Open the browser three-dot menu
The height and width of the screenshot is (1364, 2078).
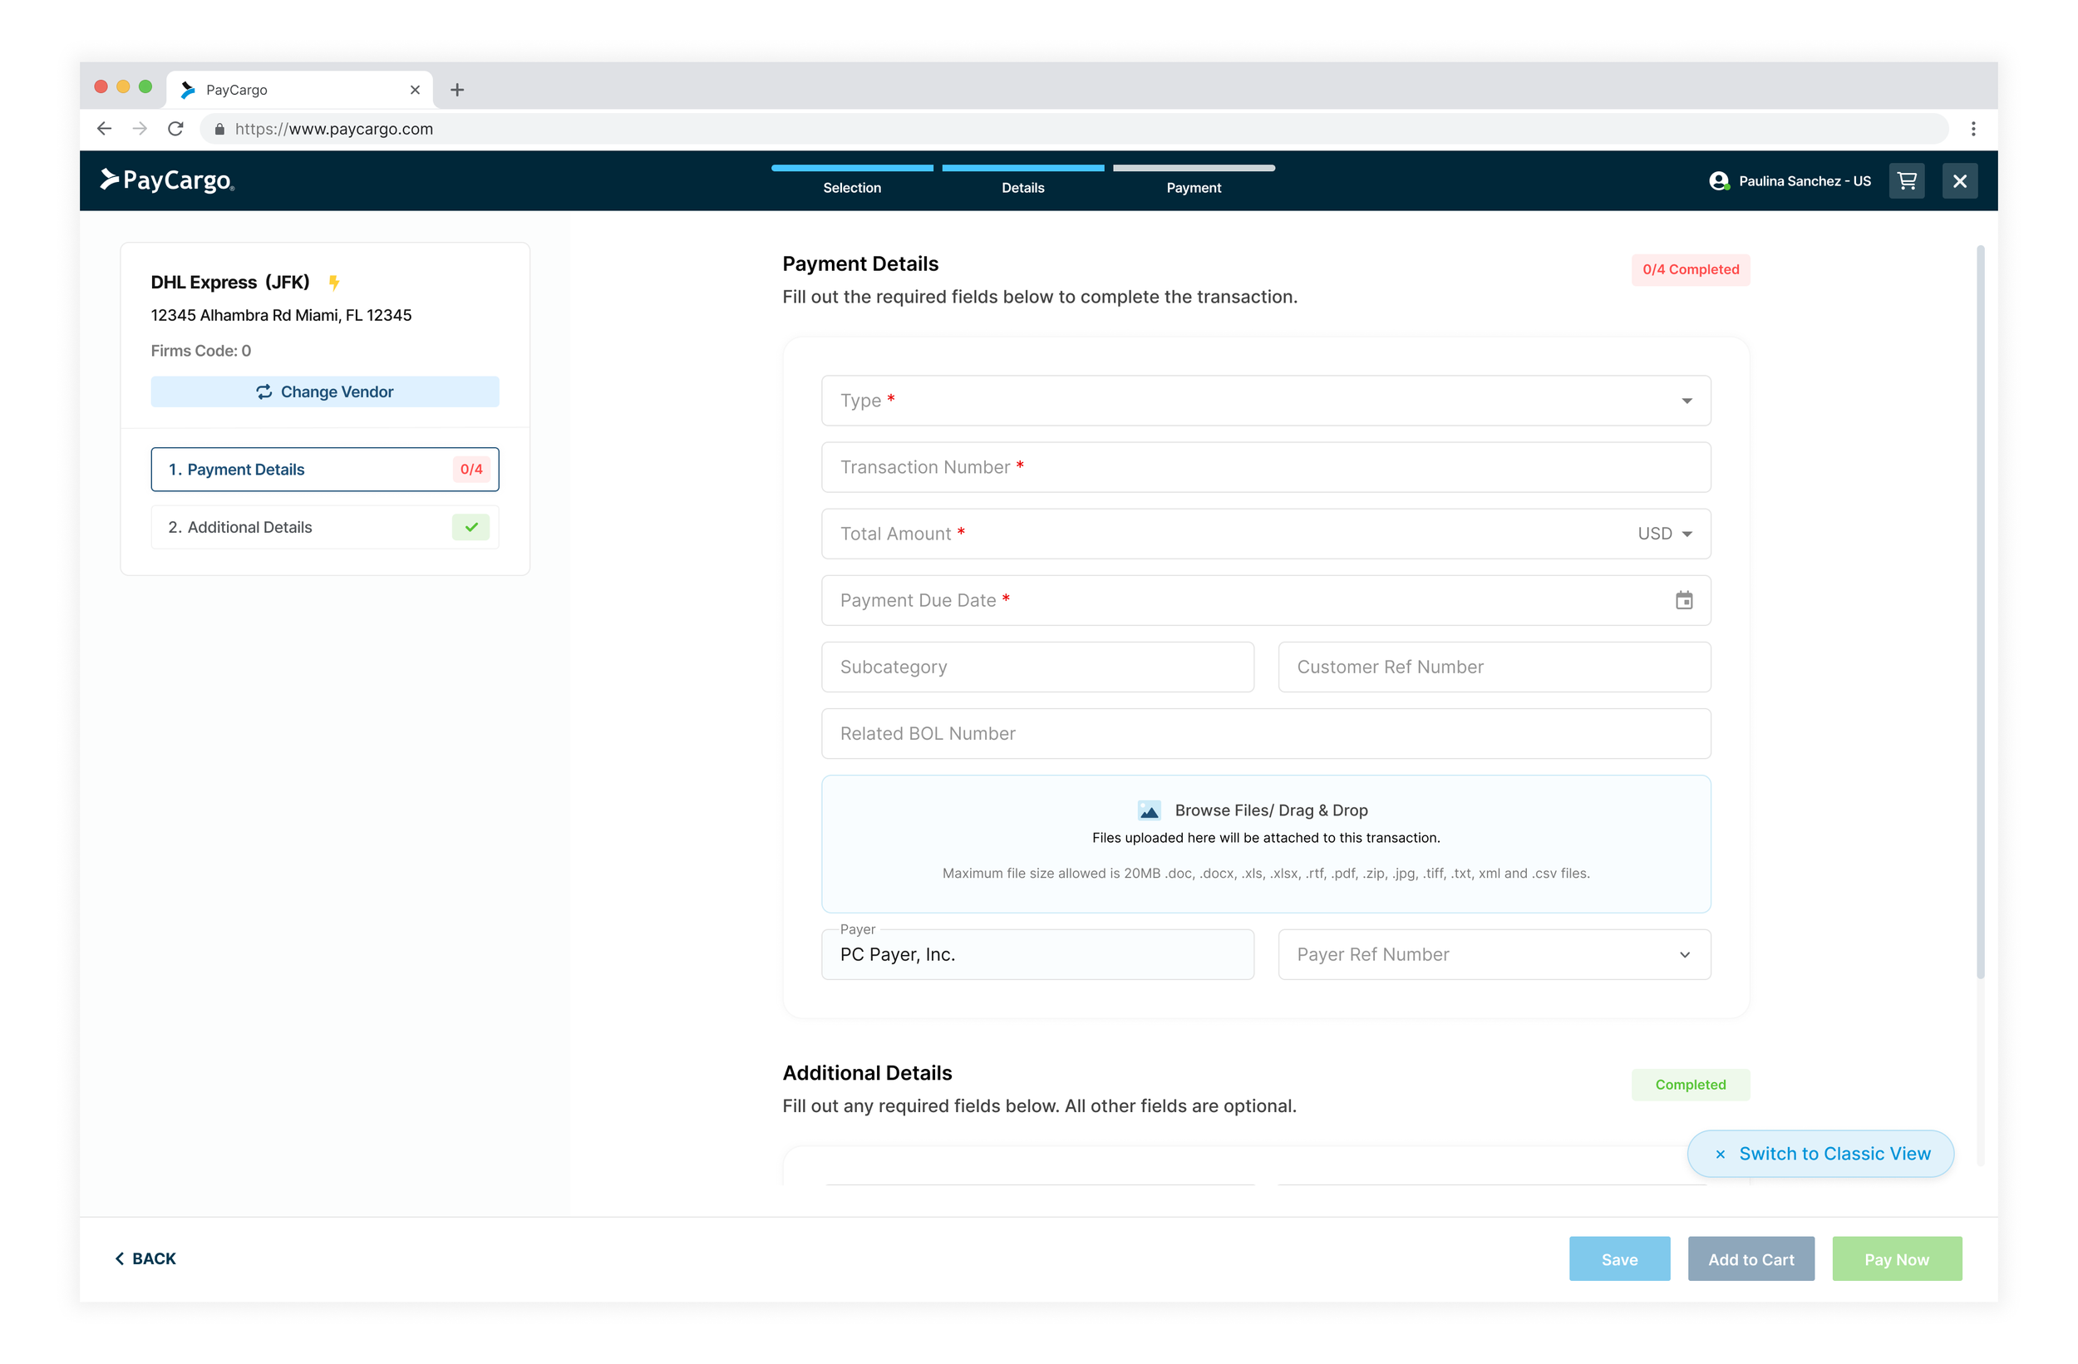1972,128
